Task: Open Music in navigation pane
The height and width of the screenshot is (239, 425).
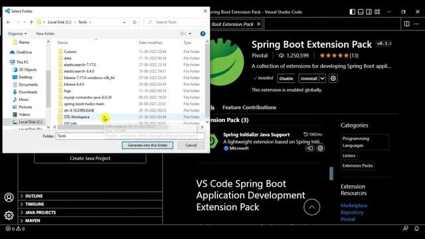Action: (24, 100)
